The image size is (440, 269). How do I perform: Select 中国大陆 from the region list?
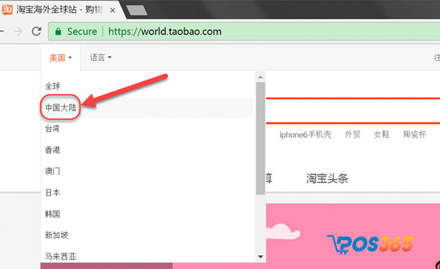[147, 108]
